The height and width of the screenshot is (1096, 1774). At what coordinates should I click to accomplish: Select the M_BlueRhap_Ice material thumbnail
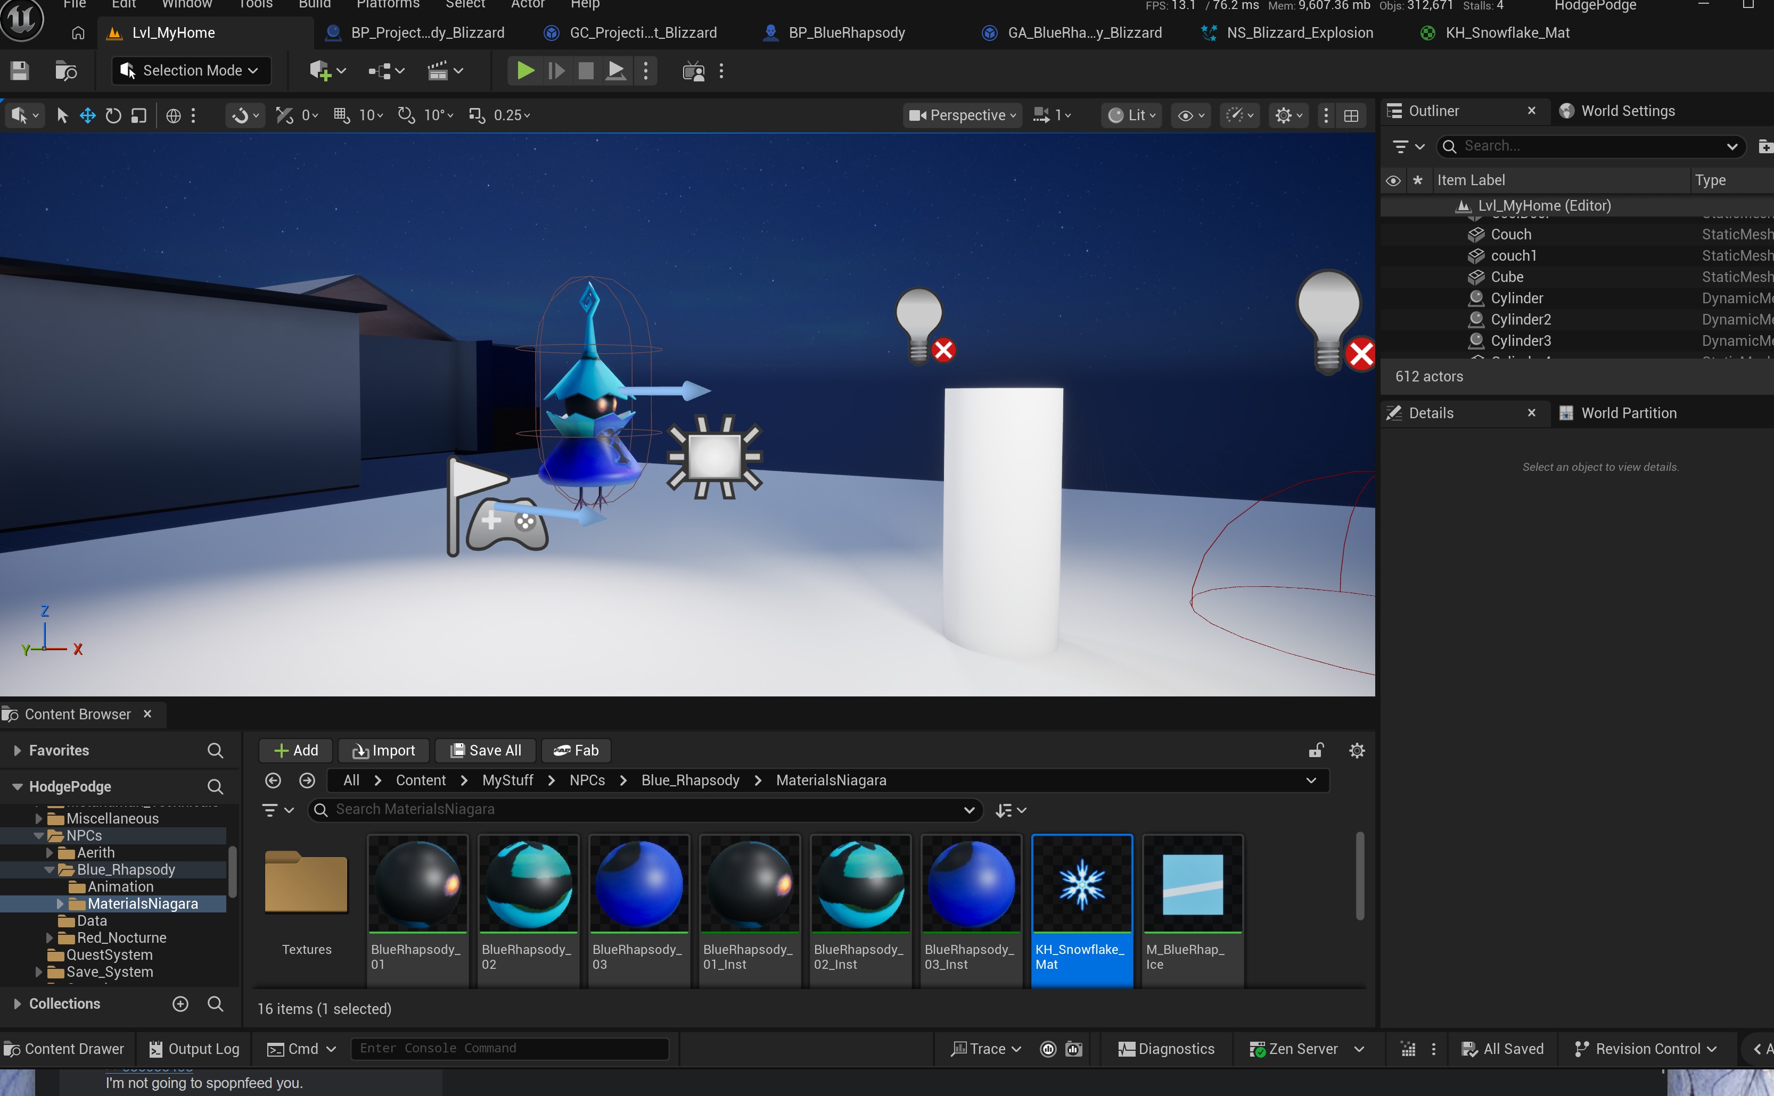[x=1192, y=884]
